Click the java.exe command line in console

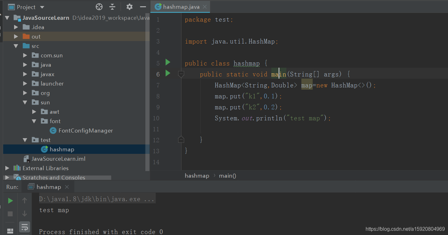[97, 199]
